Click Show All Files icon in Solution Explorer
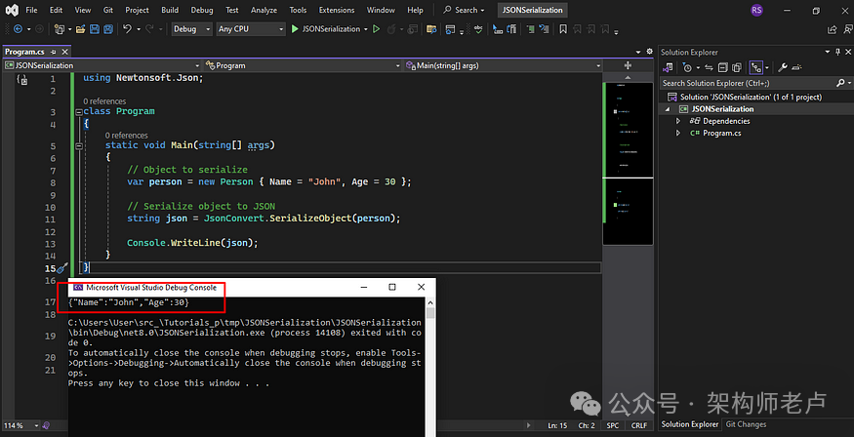This screenshot has width=854, height=437. [x=736, y=68]
